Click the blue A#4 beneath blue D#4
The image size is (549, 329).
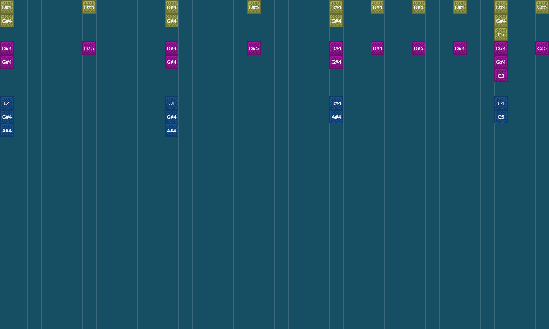coord(336,117)
